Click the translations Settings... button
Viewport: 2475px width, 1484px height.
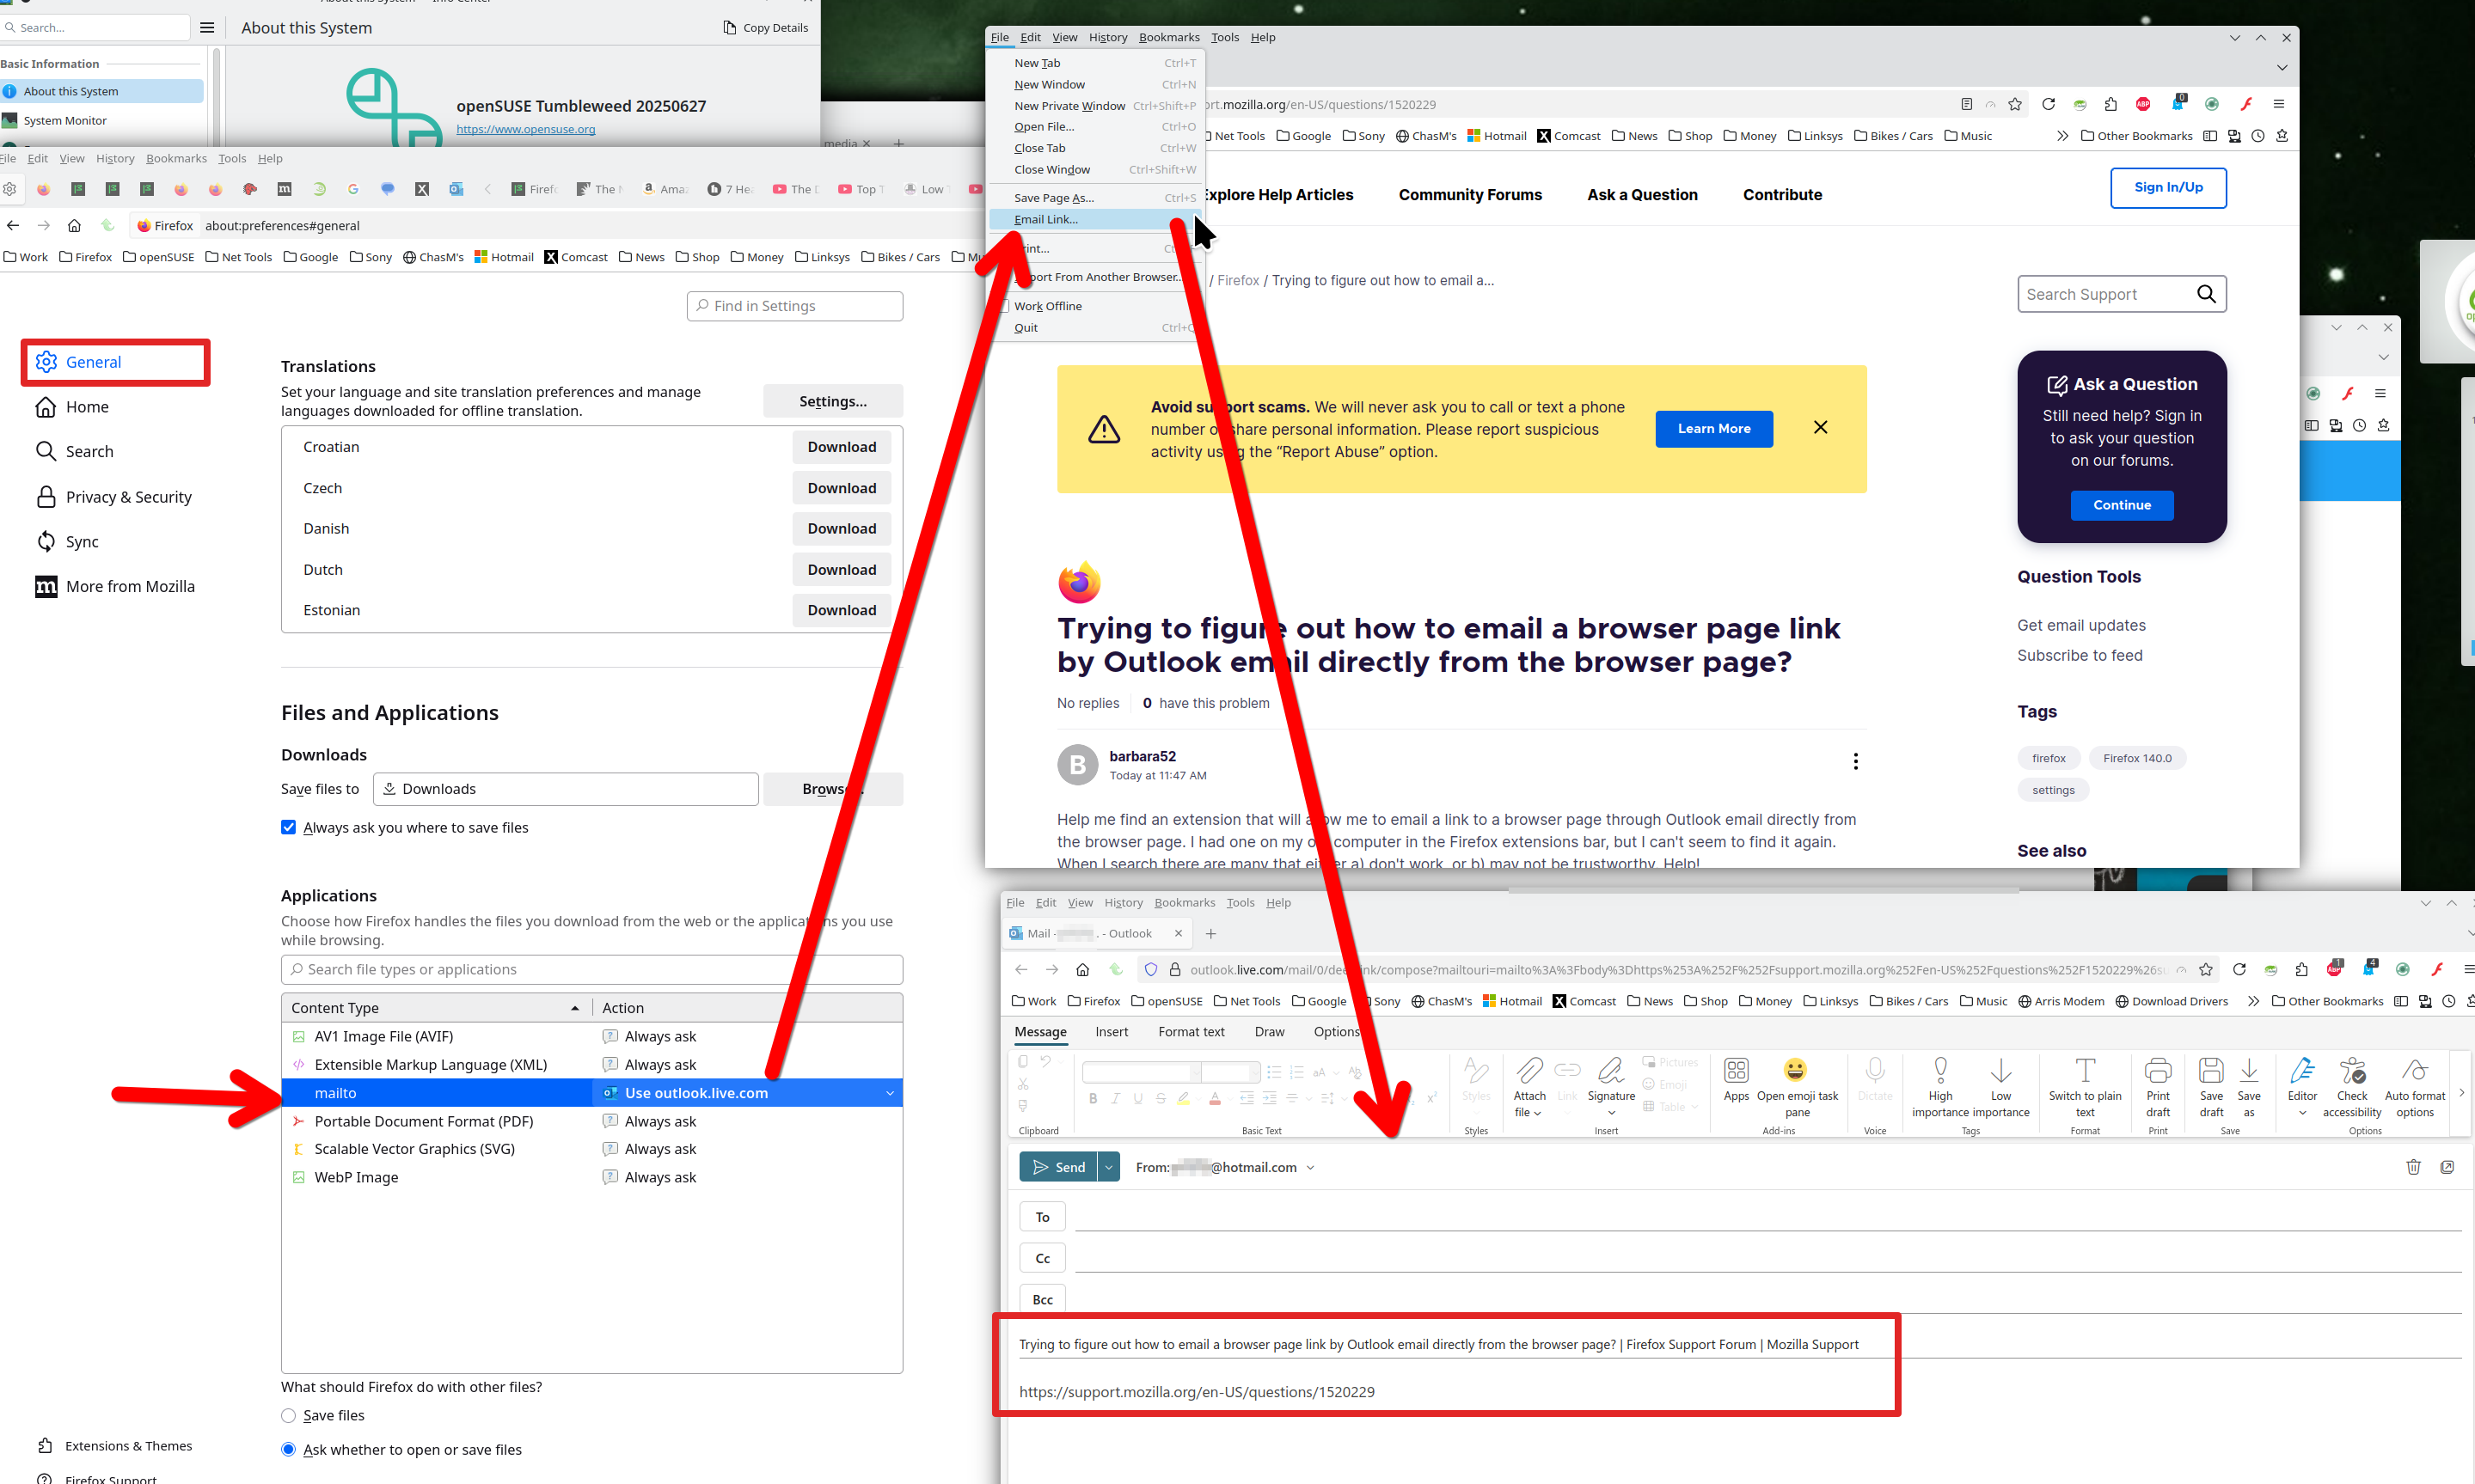click(832, 401)
